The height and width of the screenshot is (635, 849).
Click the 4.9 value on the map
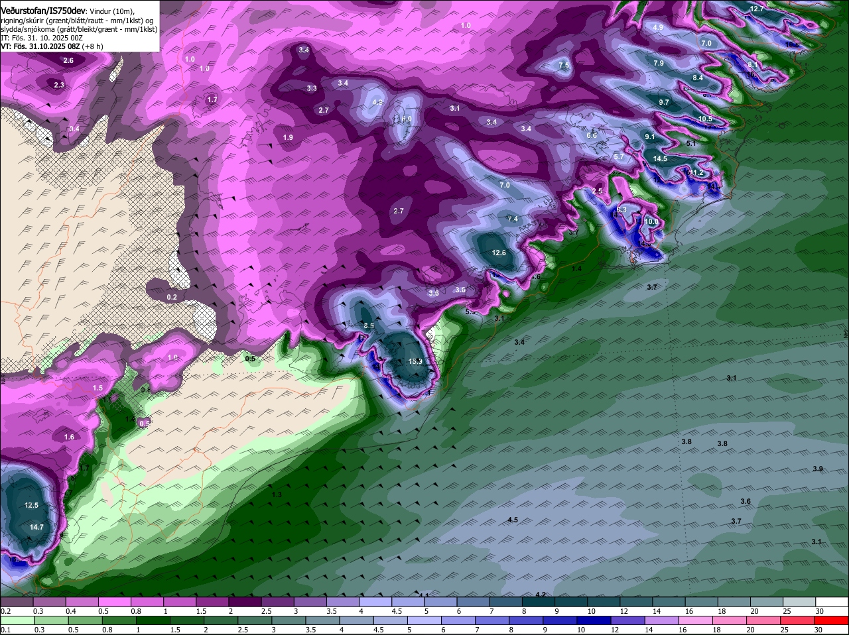[658, 27]
